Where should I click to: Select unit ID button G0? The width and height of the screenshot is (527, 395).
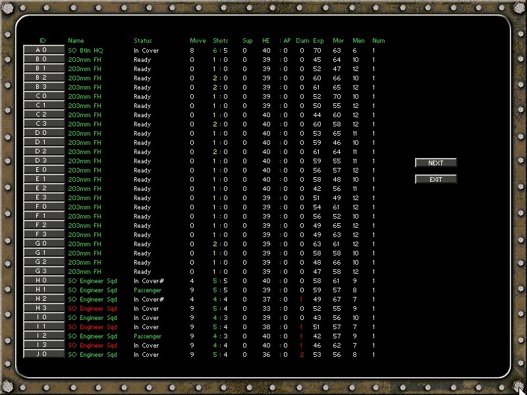43,244
